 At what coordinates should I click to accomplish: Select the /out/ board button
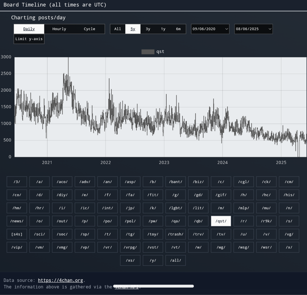tap(62, 221)
